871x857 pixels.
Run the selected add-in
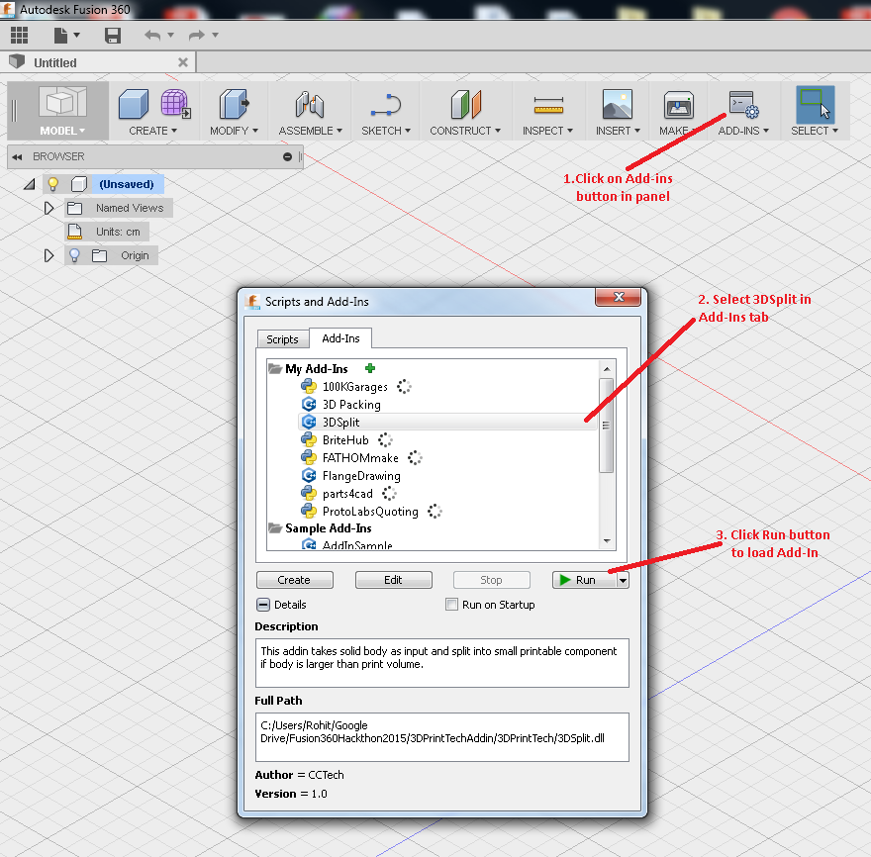pyautogui.click(x=584, y=580)
